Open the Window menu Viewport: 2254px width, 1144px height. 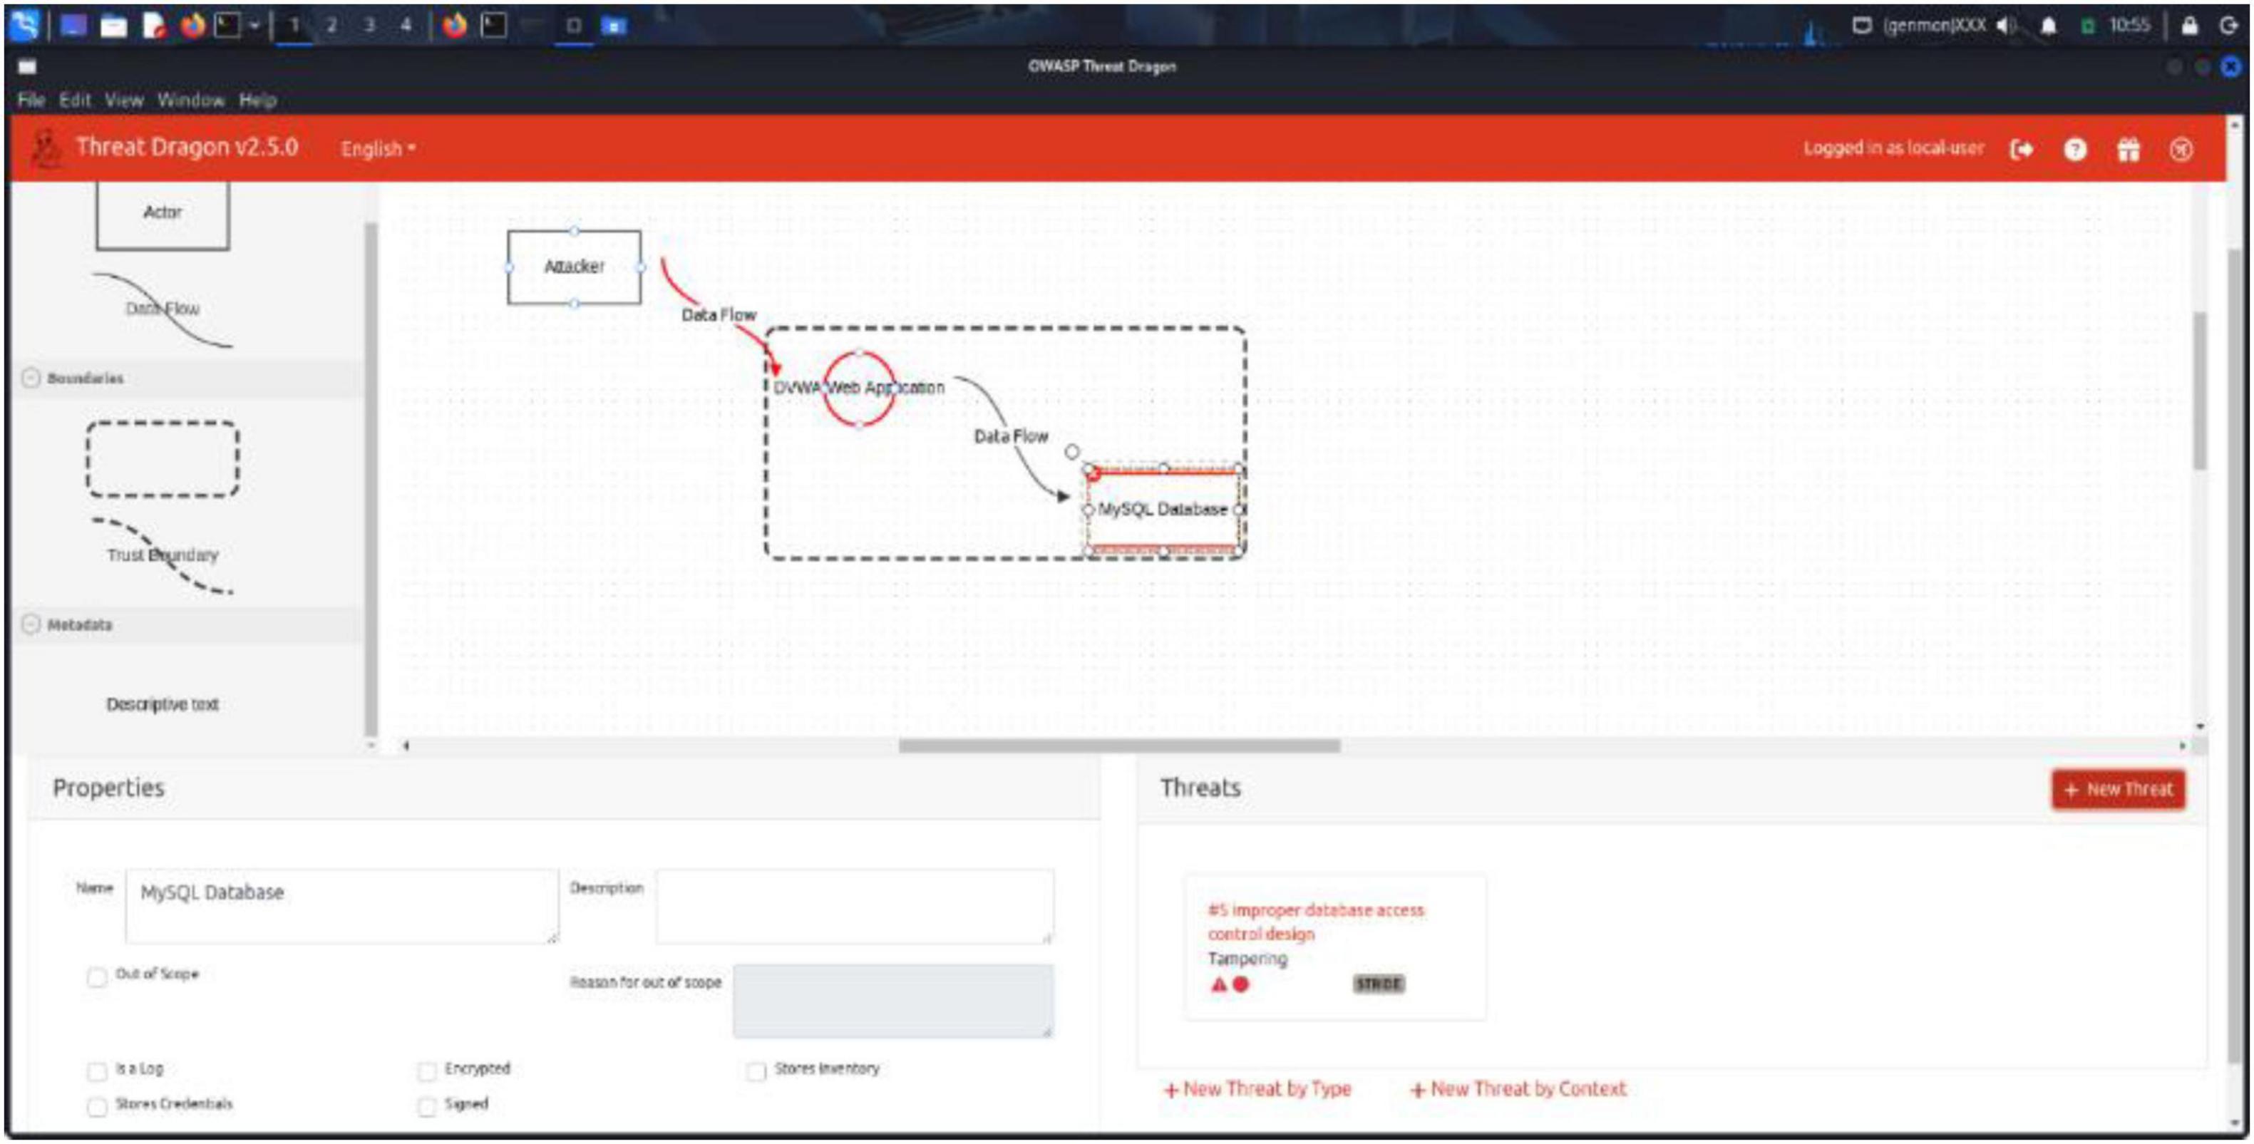(x=191, y=100)
